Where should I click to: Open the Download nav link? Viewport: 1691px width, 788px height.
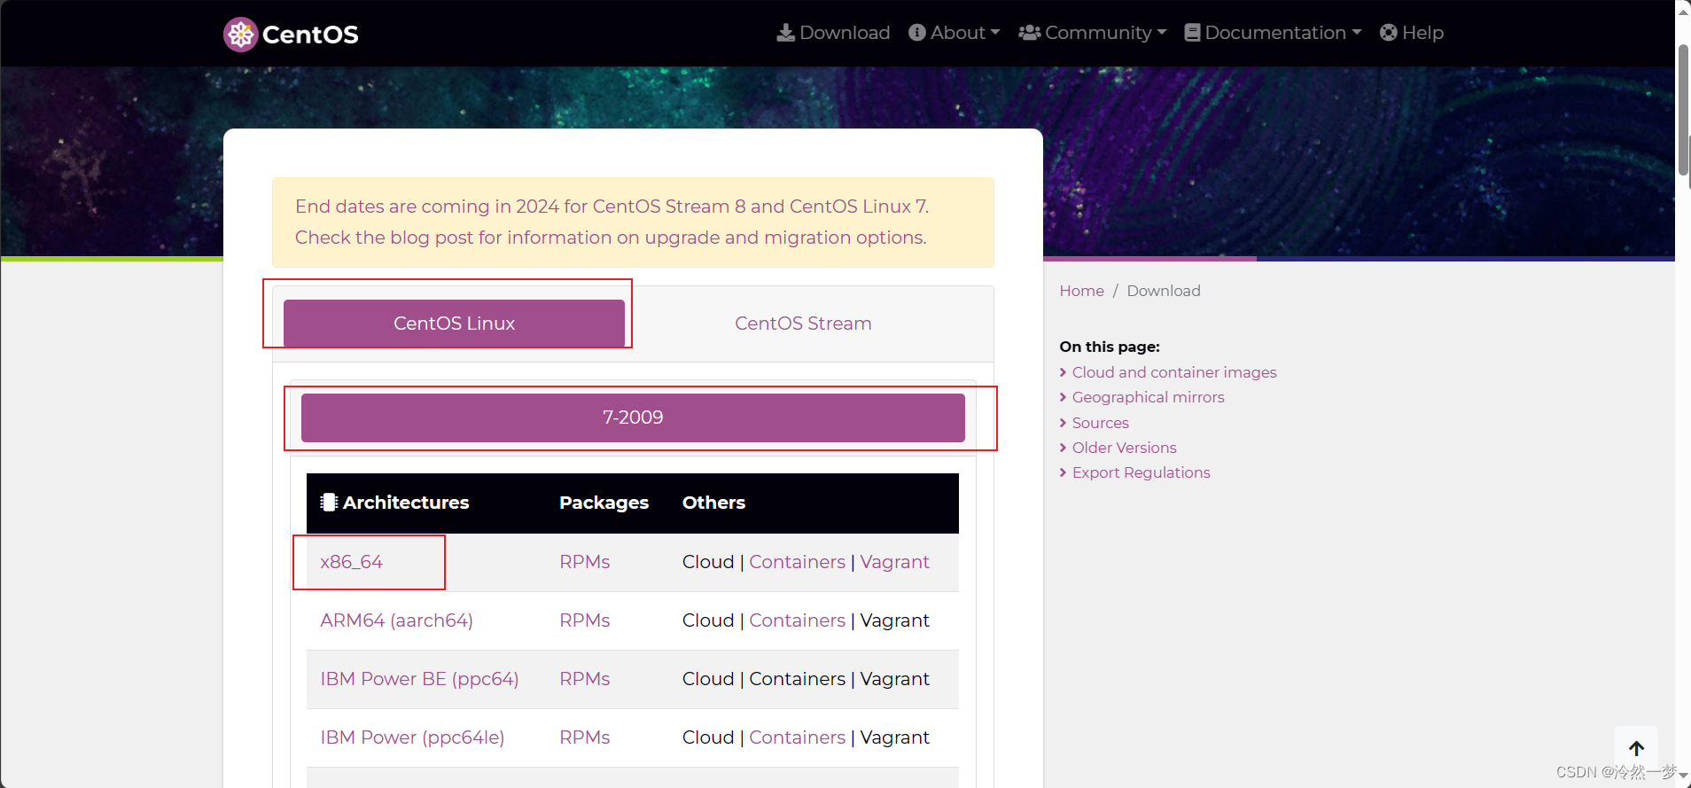point(833,33)
